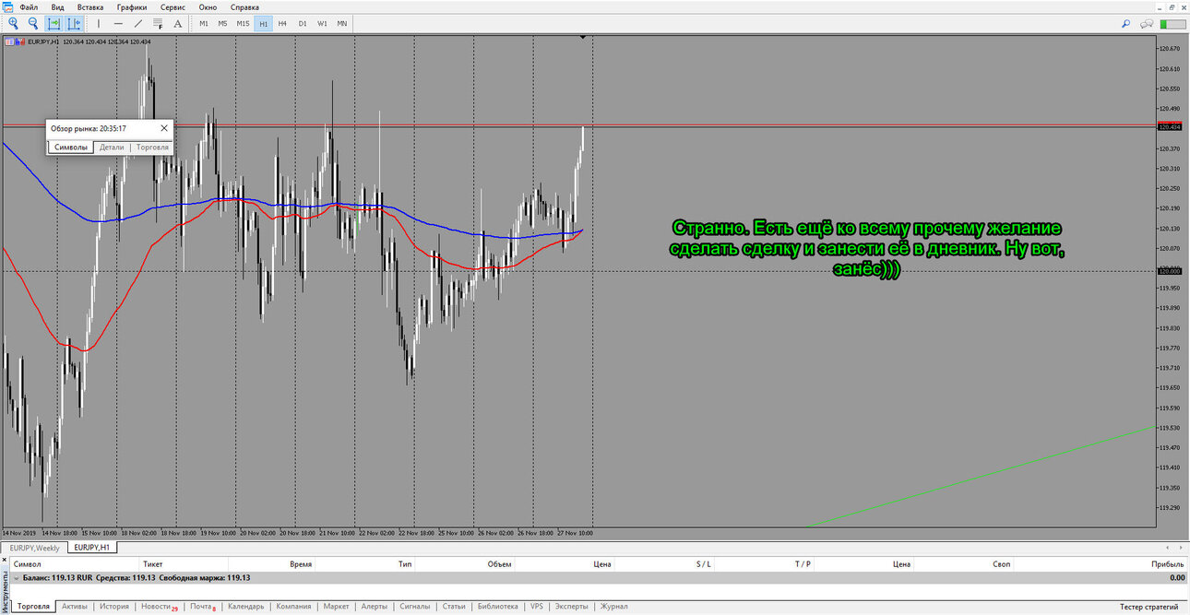Screen dimensions: 1190x615
Task: Open the Вставка menu
Action: [x=90, y=7]
